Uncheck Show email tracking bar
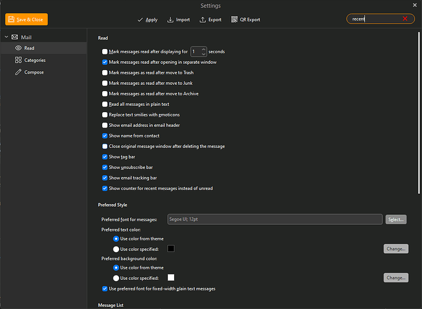Image resolution: width=422 pixels, height=309 pixels. click(105, 178)
